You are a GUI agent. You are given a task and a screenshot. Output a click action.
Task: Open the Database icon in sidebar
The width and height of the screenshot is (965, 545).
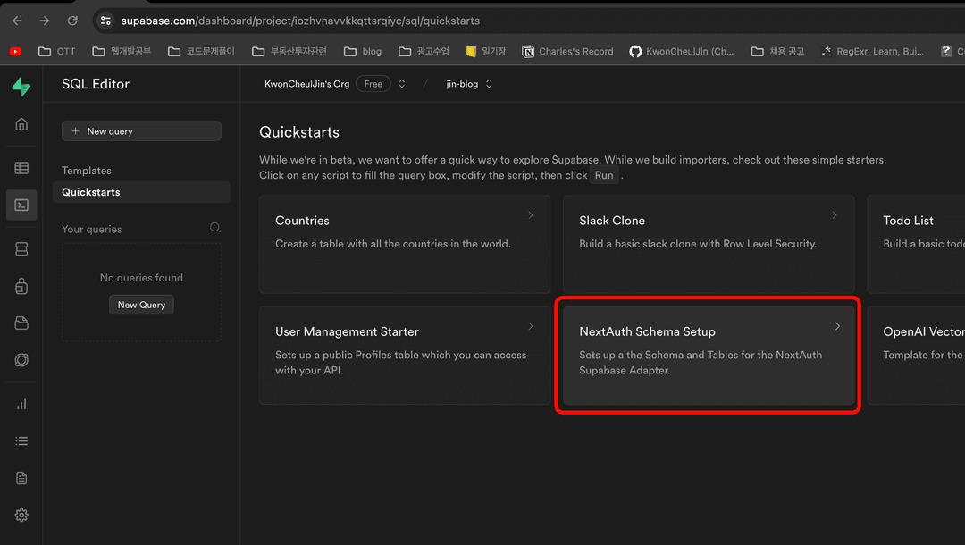click(21, 249)
